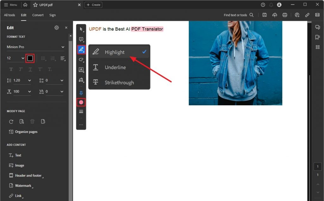The image size is (324, 201).
Task: Click the Draw freehand tool icon
Action: pos(81,60)
